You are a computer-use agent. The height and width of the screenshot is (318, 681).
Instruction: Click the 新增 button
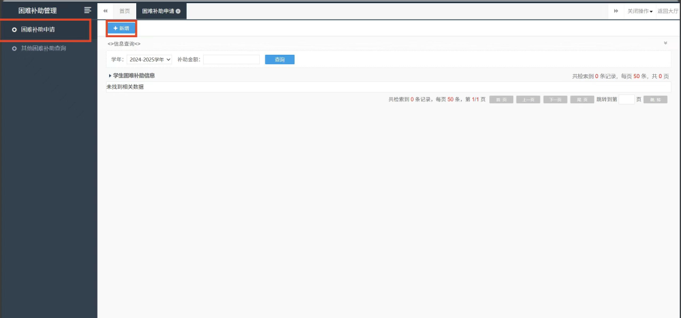121,28
